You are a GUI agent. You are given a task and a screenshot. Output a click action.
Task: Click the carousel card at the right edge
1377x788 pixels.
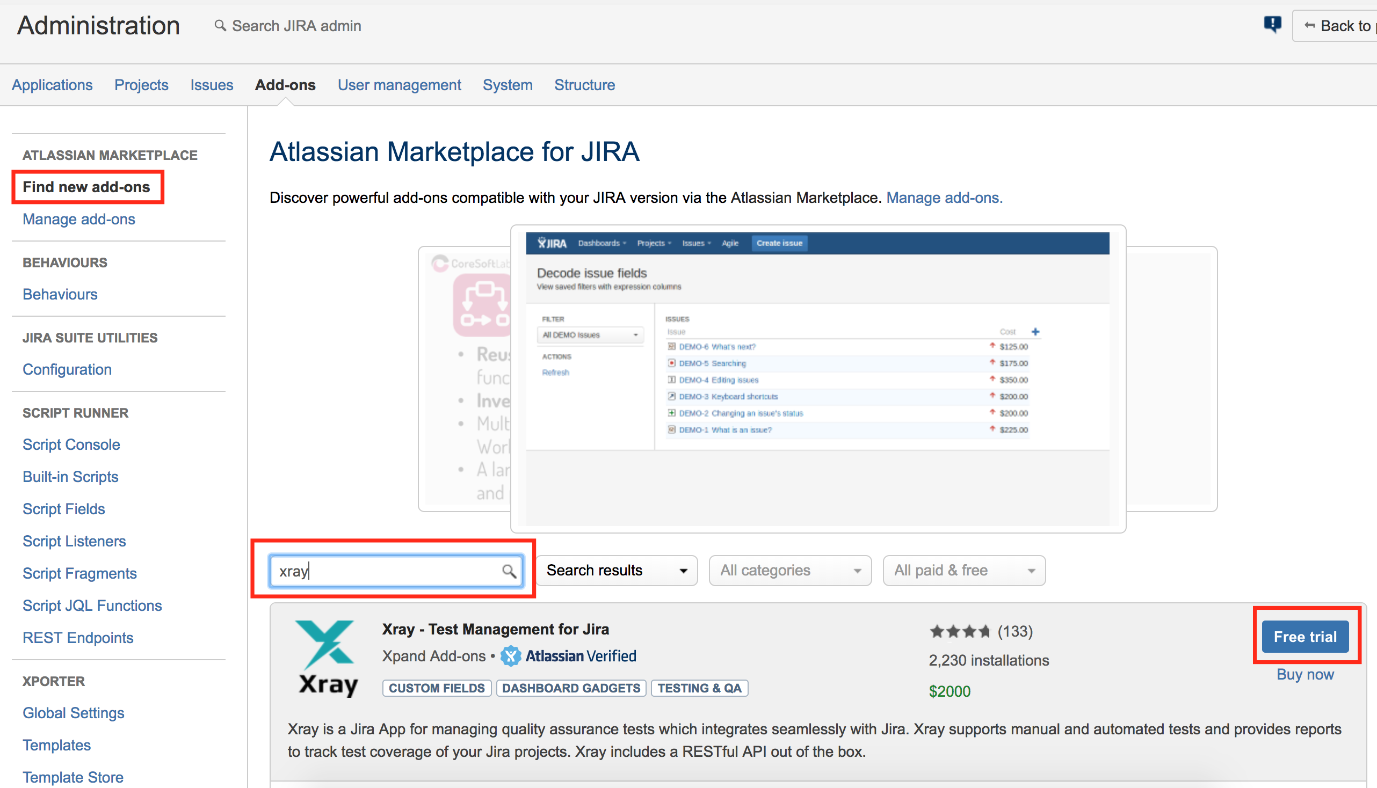tap(1172, 379)
